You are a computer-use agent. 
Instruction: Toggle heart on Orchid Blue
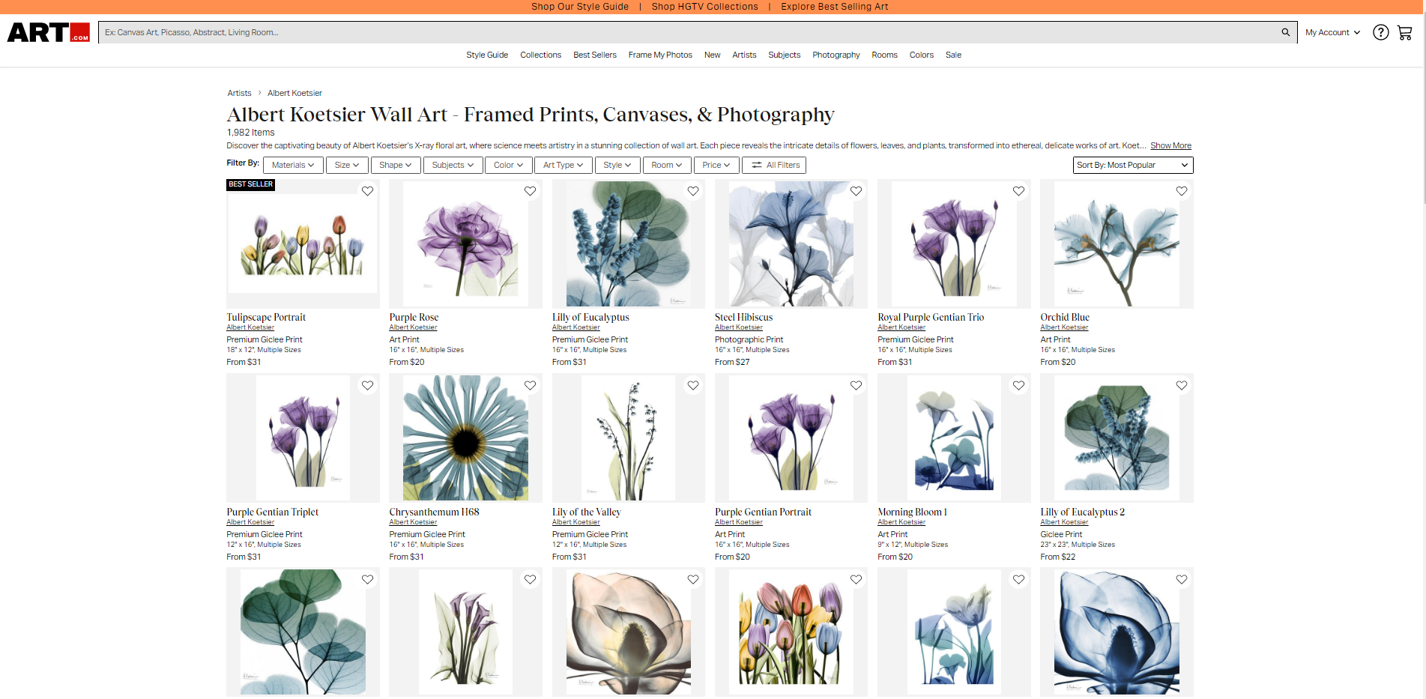pos(1181,191)
